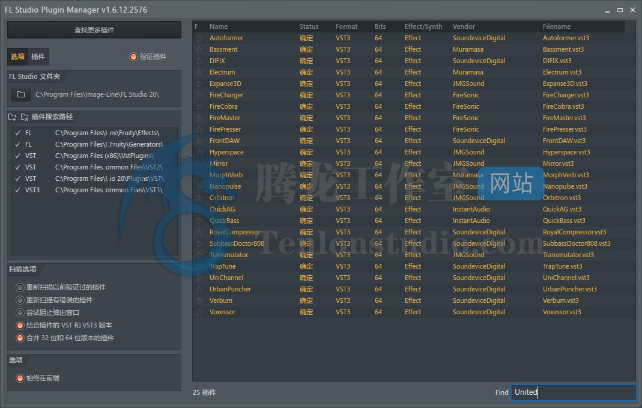Uncheck the Fruity\Effects search path
The height and width of the screenshot is (408, 642).
pos(17,133)
